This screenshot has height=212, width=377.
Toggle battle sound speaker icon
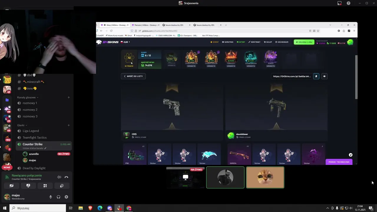(x=324, y=76)
